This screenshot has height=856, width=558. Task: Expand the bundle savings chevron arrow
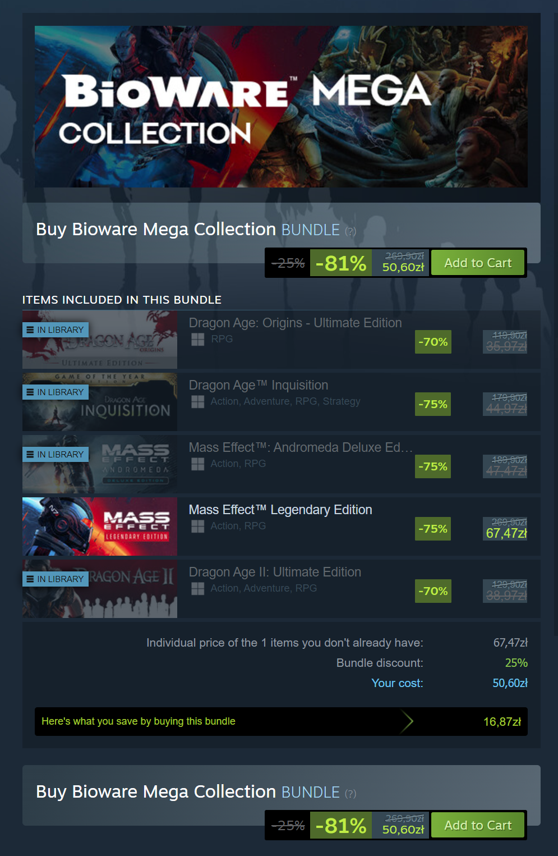coord(407,722)
